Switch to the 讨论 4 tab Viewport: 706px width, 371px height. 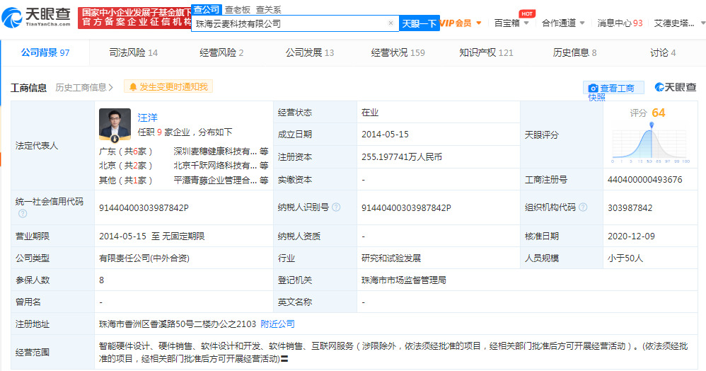662,52
